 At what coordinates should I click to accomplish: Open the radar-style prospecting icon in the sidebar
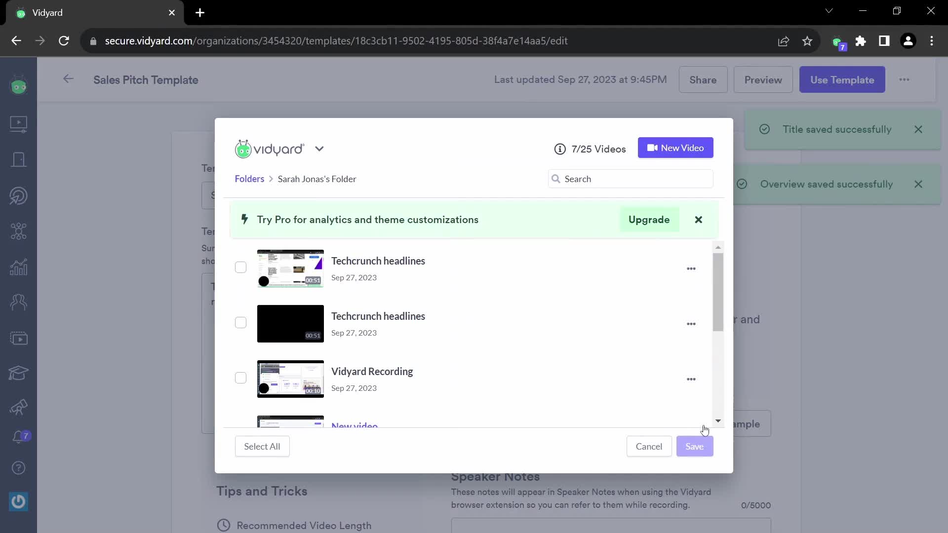pyautogui.click(x=18, y=195)
